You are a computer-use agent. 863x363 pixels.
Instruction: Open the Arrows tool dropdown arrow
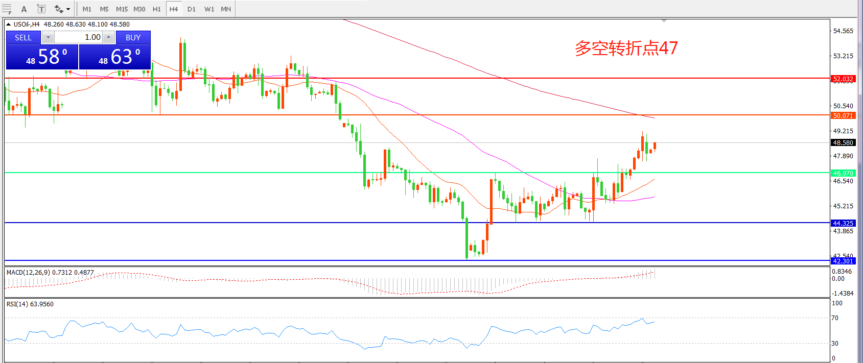coord(68,9)
